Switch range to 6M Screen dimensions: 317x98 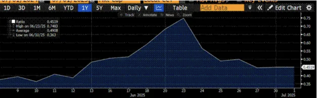[x=52, y=8]
